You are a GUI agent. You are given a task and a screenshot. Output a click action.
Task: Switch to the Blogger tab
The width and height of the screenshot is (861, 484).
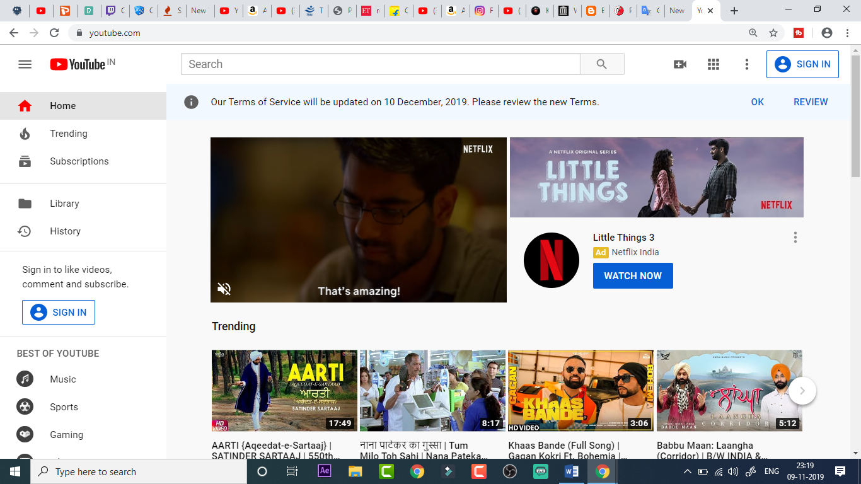click(595, 11)
